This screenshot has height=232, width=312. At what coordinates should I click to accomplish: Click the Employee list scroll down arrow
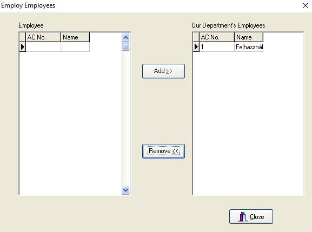click(x=125, y=190)
